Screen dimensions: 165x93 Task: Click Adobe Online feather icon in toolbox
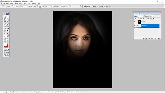6,14
